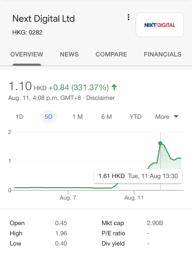Click the 1.61 HKD chart tooltip

click(138, 176)
